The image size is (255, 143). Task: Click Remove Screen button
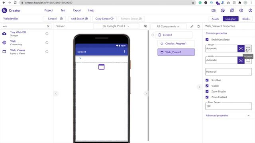tap(131, 19)
